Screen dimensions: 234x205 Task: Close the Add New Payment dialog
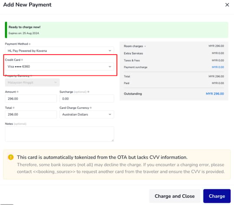[x=227, y=5]
